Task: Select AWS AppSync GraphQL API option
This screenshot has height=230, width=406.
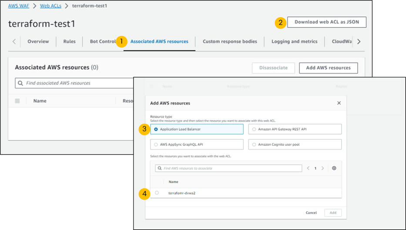Action: 197,145
